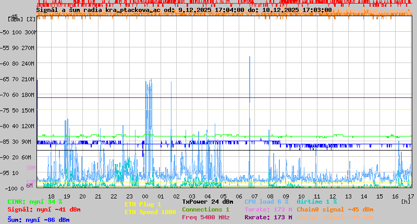Click the '[h]' time unit label
This screenshot has width=417, height=224.
coord(406,202)
